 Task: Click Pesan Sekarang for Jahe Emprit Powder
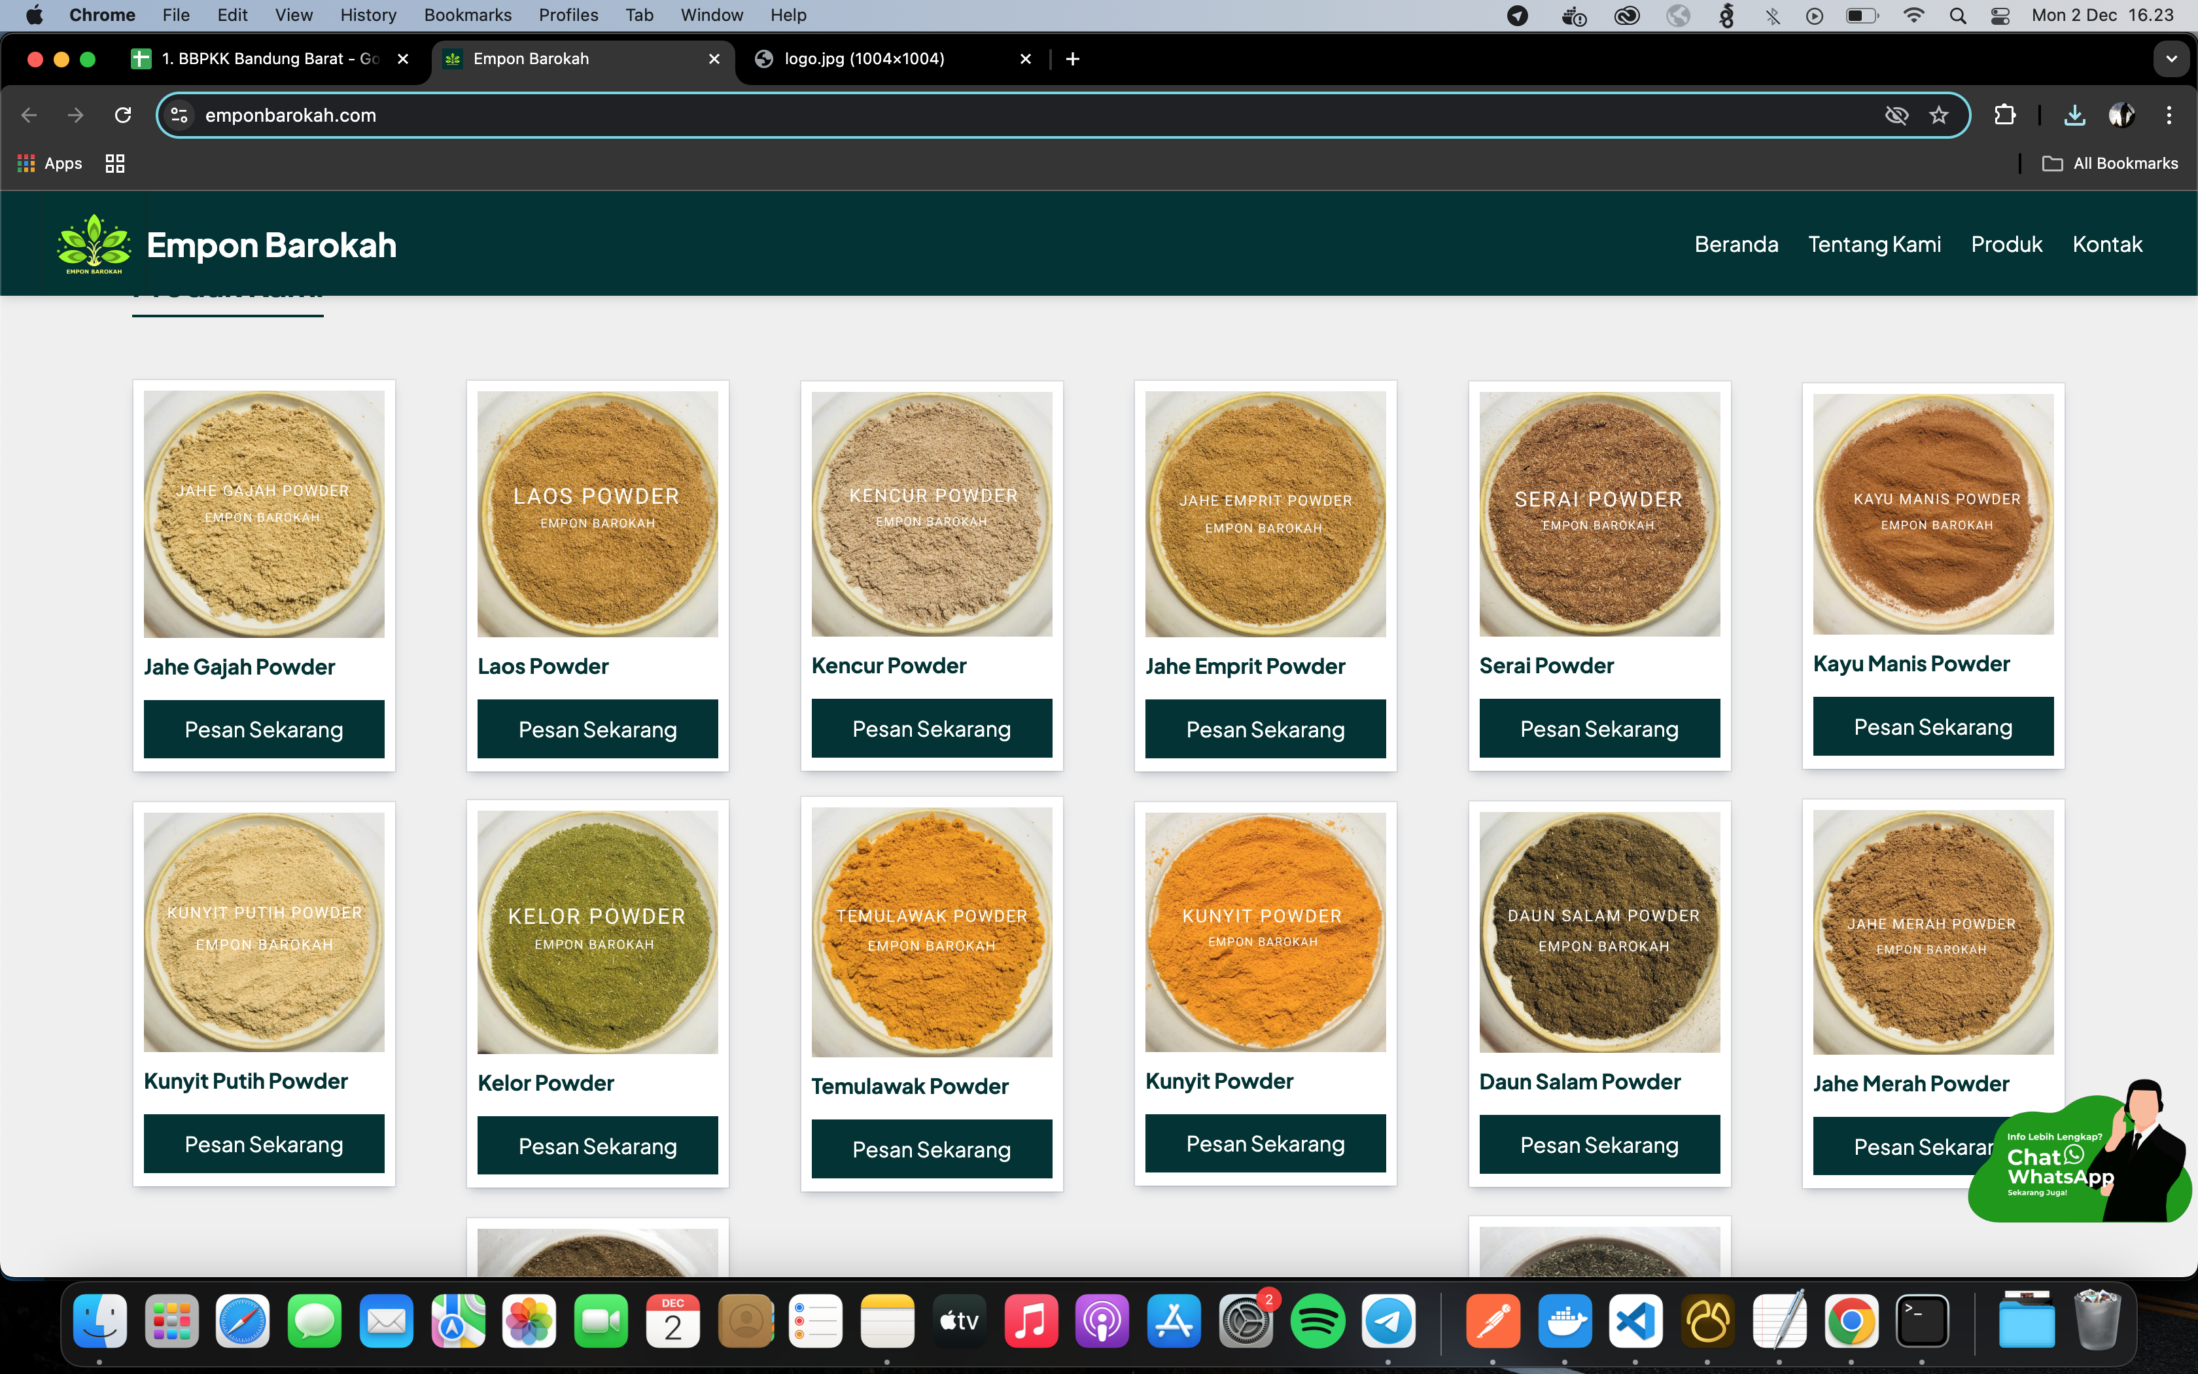coord(1265,729)
